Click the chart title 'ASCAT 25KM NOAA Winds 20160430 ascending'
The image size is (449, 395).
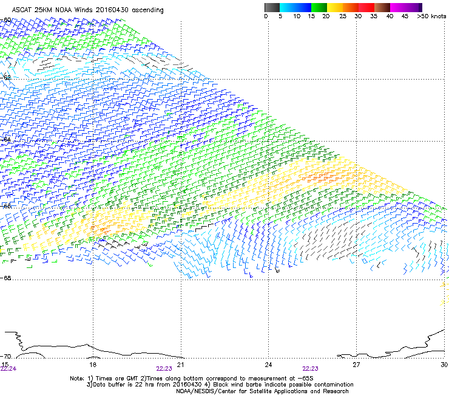tap(87, 10)
